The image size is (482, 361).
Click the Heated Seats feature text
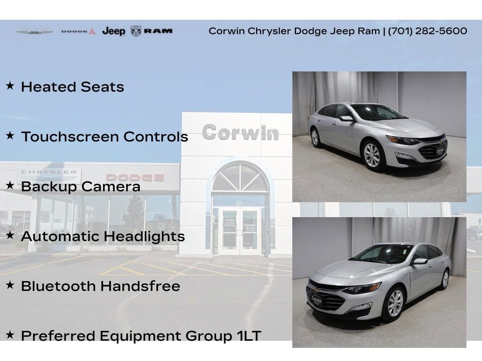click(72, 87)
